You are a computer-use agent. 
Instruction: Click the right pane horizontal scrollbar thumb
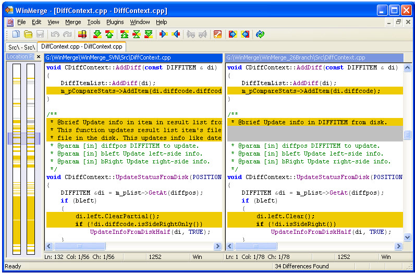tap(255, 246)
